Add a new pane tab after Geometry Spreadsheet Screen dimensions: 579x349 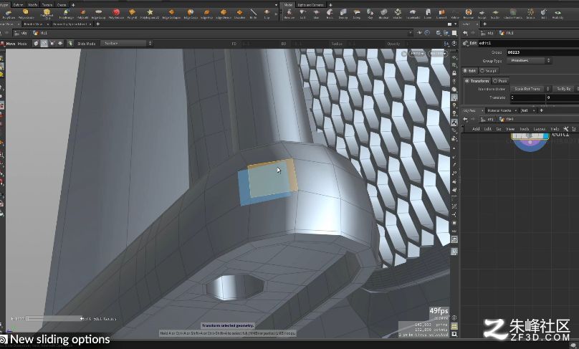pos(98,24)
